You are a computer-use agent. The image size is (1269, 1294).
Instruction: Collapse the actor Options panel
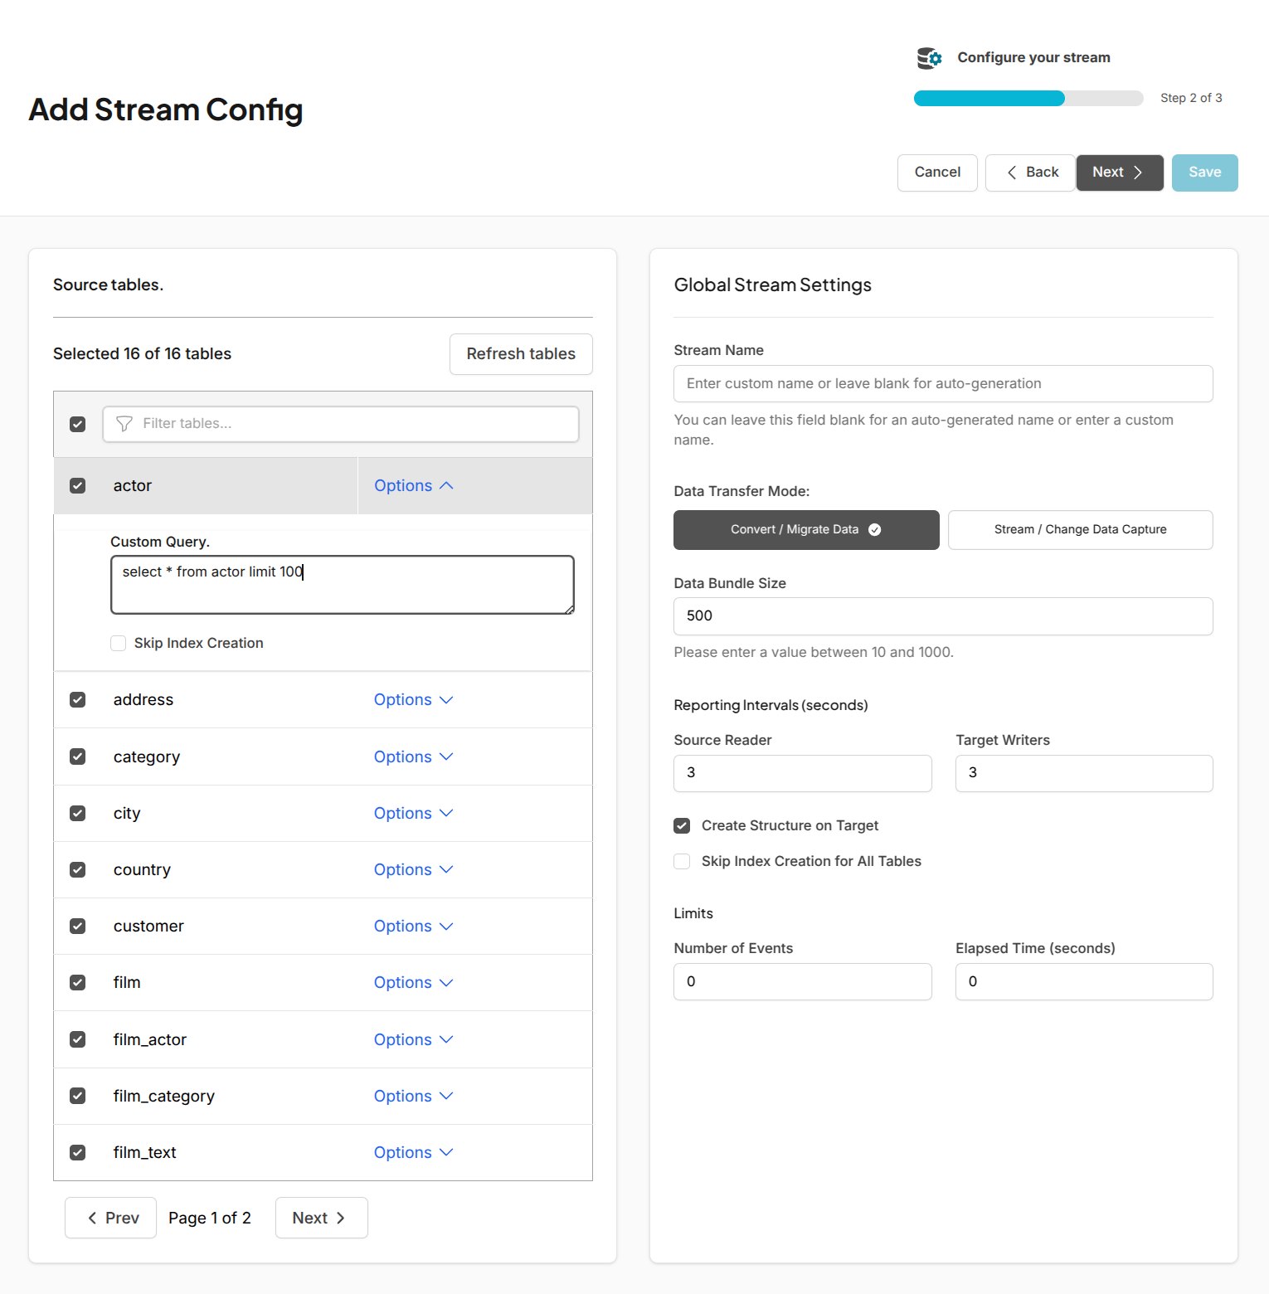413,485
